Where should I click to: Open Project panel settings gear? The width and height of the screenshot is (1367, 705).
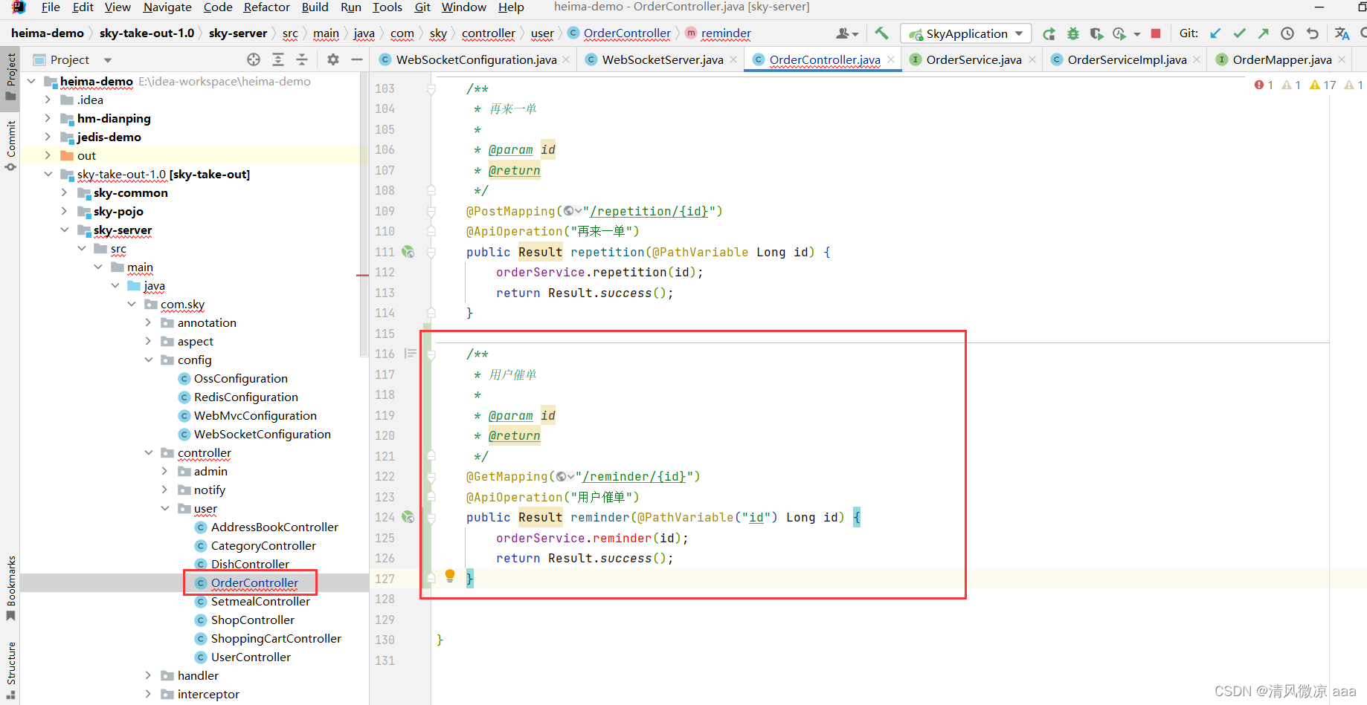(x=333, y=59)
